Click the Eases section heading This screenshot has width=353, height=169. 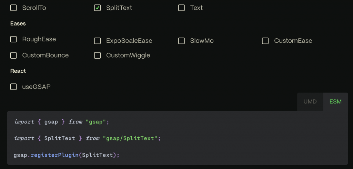pyautogui.click(x=18, y=23)
